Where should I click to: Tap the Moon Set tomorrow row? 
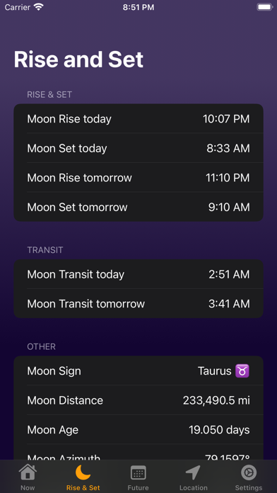[138, 207]
